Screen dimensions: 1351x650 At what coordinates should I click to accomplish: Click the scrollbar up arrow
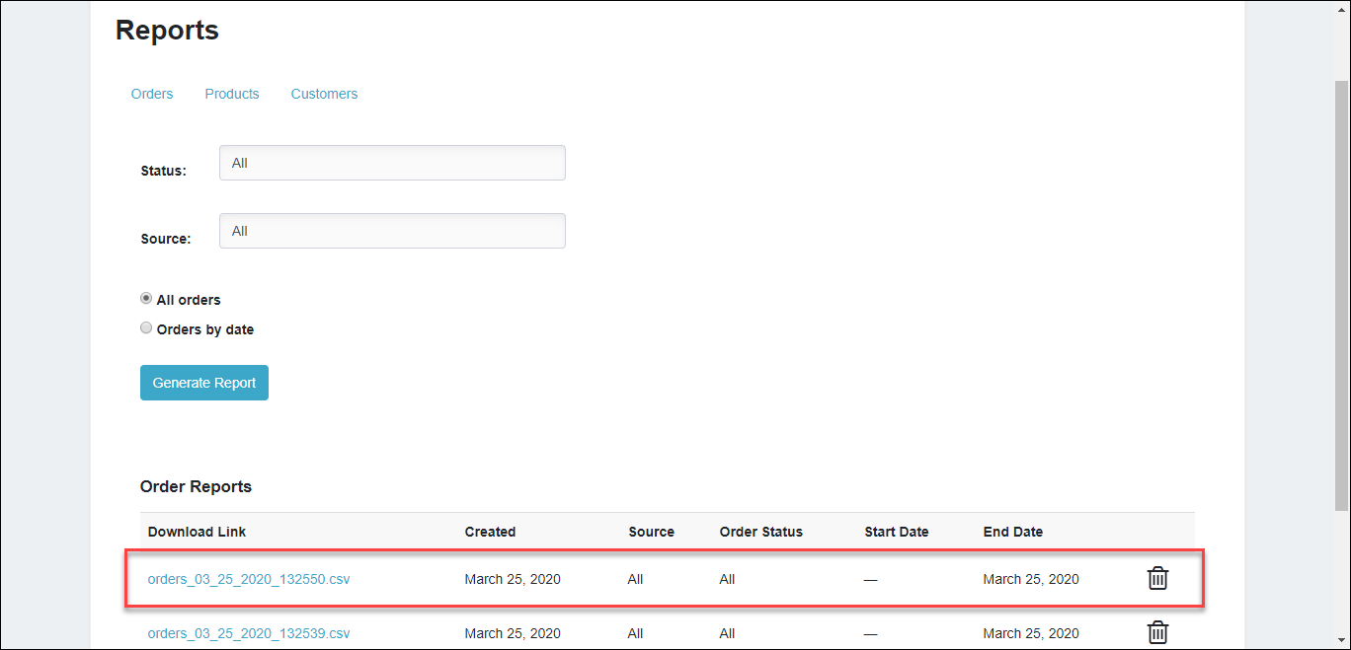(1343, 8)
